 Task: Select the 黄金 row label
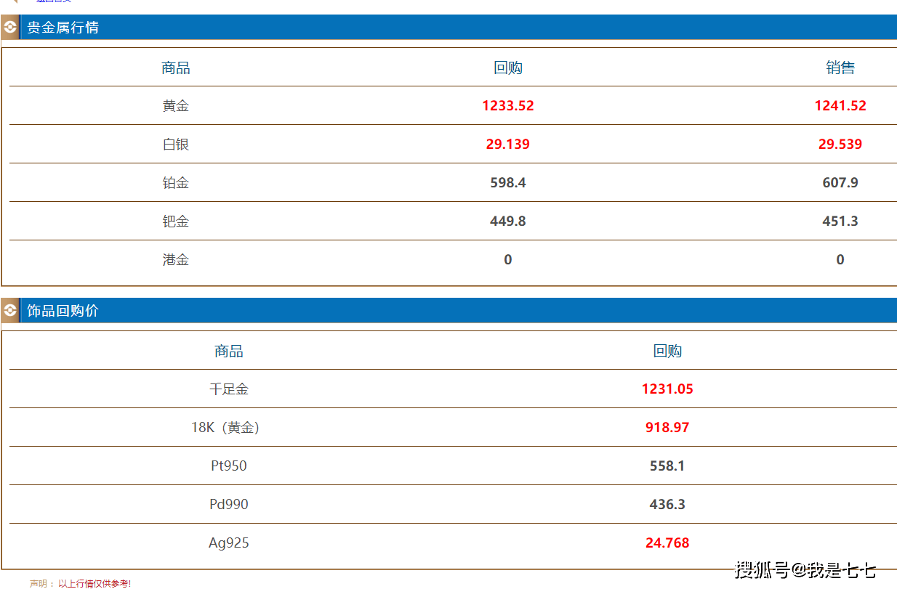pos(176,106)
